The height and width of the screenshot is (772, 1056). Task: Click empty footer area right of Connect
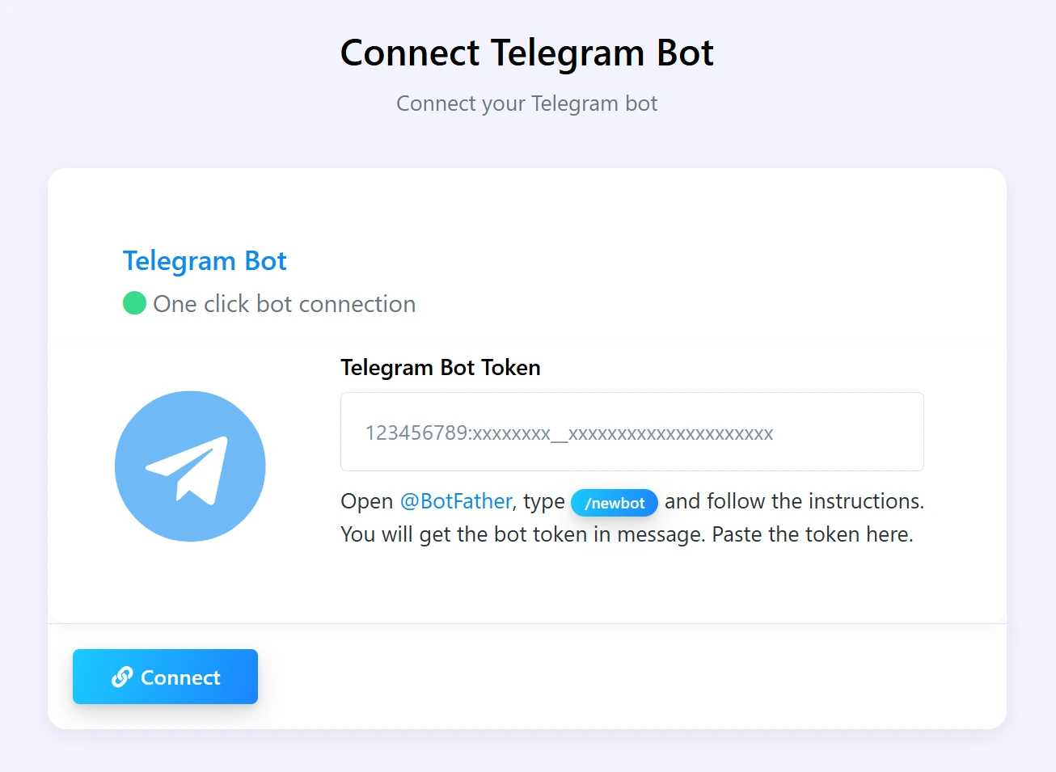tap(631, 677)
